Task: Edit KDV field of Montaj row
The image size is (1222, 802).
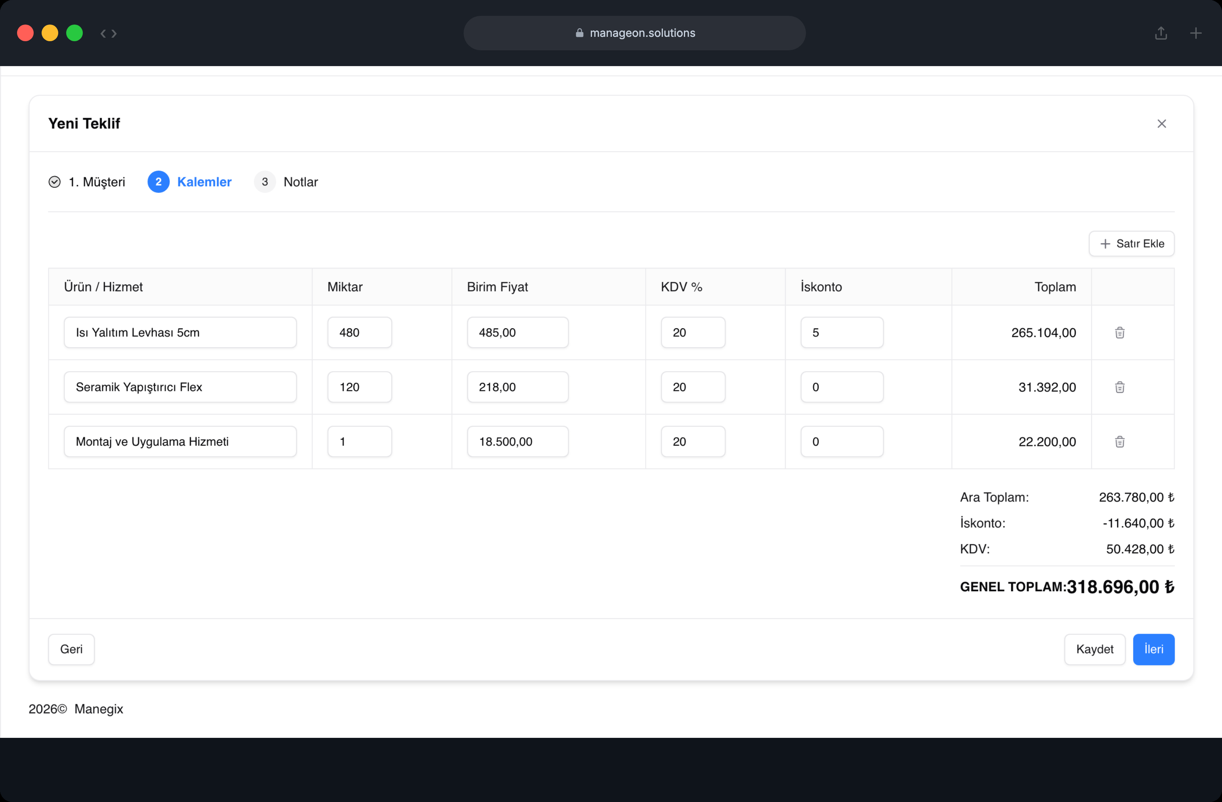Action: (x=693, y=441)
